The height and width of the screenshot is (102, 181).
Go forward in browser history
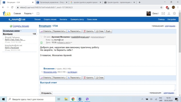pyautogui.click(x=8, y=7)
